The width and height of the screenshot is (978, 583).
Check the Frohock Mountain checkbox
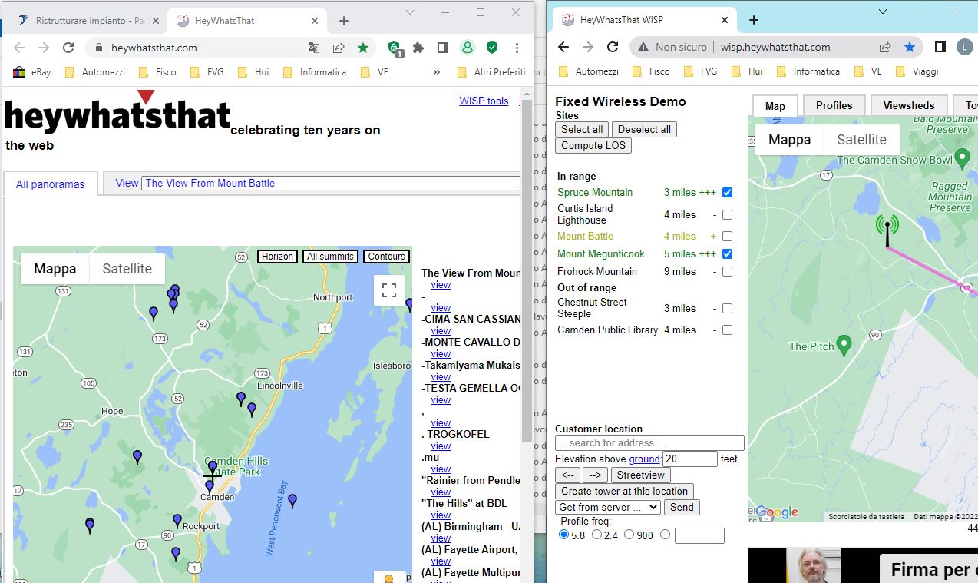point(727,271)
